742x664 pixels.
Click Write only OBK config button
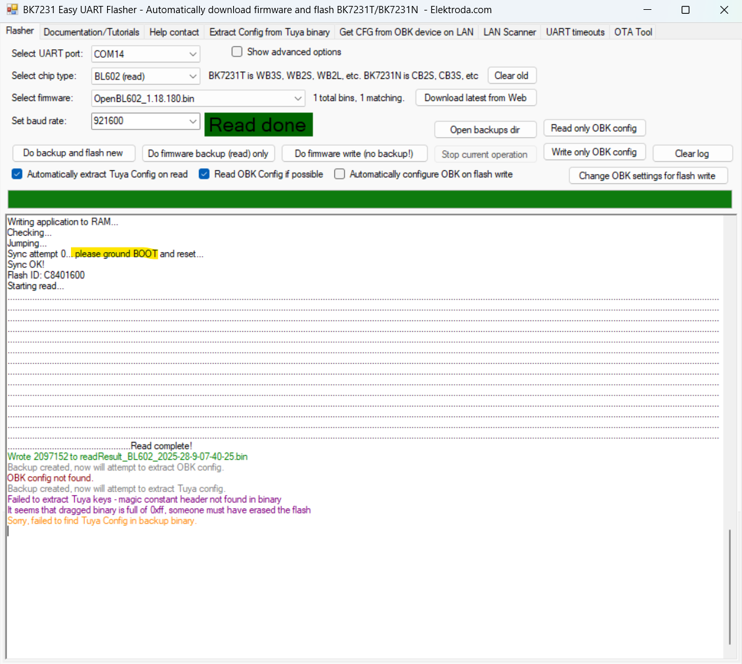click(x=594, y=152)
